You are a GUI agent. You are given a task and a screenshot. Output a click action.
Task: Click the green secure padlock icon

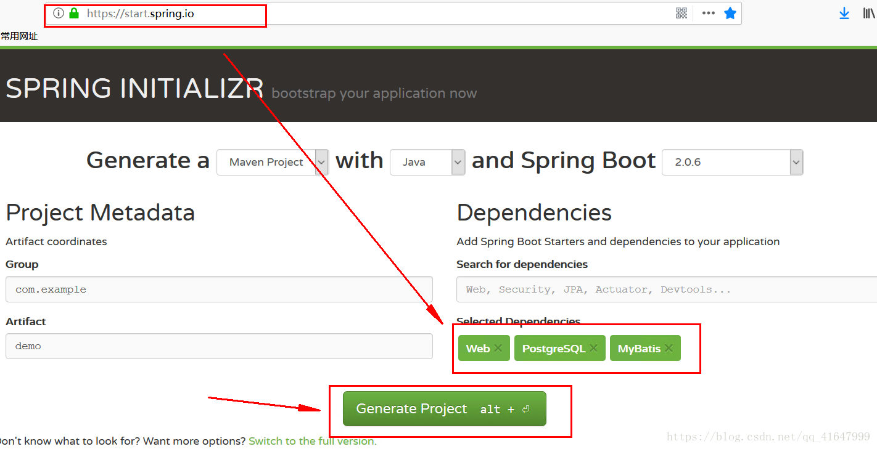(74, 13)
